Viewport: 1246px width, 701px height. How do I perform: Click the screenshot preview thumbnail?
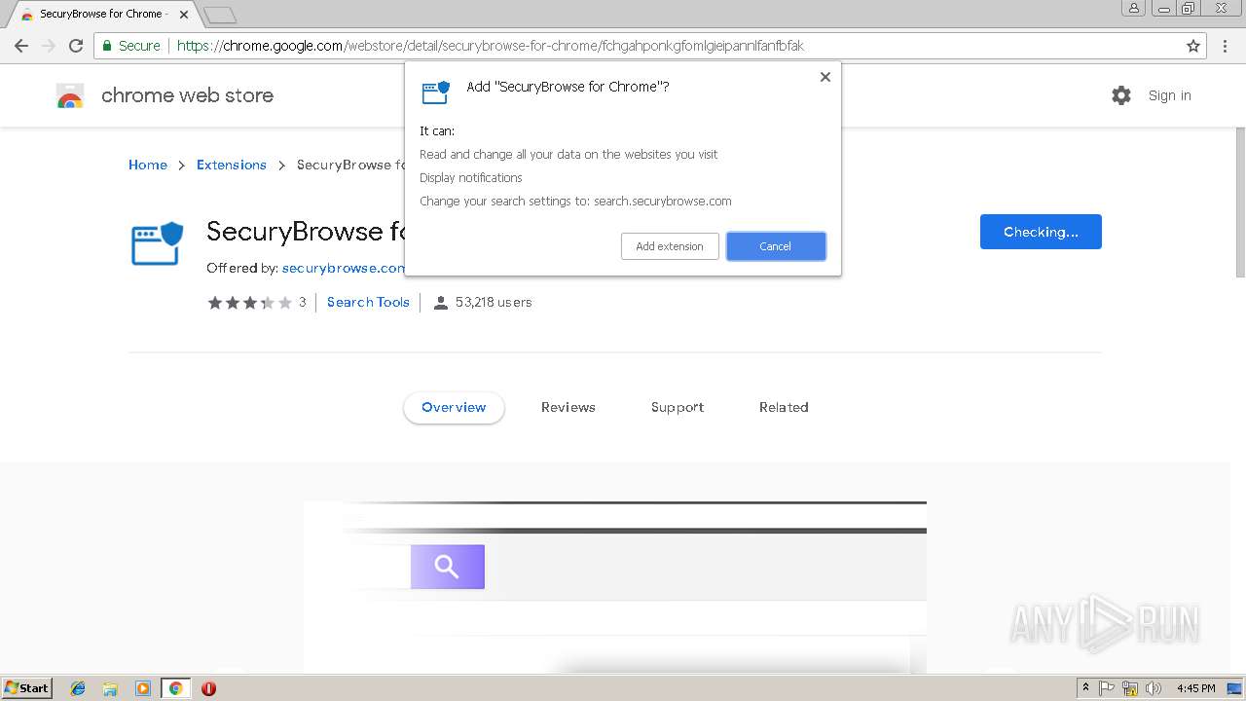(x=615, y=587)
